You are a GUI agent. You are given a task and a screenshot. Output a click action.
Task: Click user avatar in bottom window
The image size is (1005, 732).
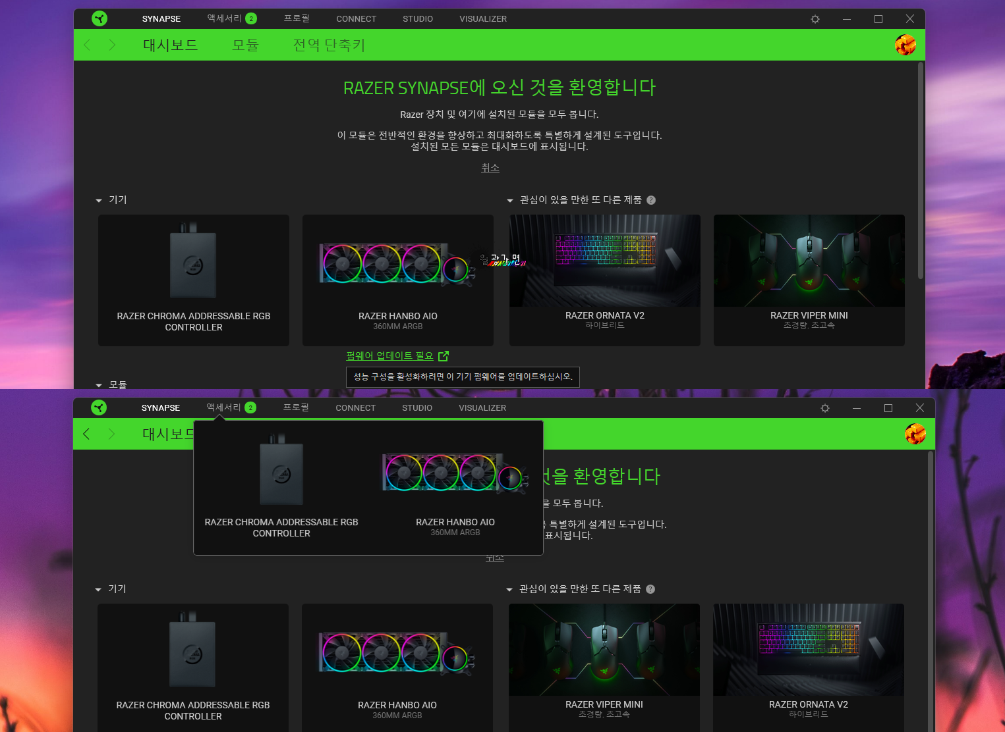(915, 434)
